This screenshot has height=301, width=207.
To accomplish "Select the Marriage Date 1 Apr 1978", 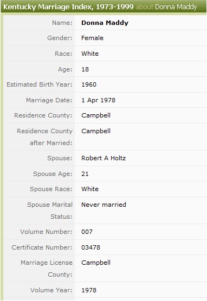I will point(98,100).
